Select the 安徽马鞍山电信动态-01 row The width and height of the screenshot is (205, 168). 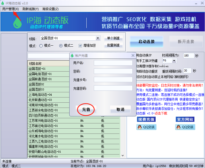[x=74, y=152]
